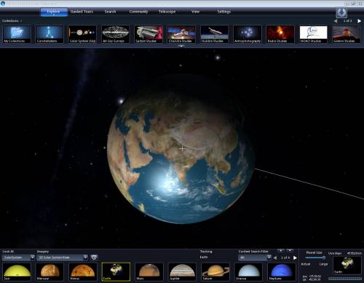
Task: Open the Solar System collection thumbnail
Action: 82,34
